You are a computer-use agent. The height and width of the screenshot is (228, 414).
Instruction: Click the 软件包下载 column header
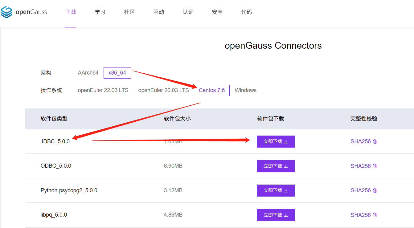[271, 119]
